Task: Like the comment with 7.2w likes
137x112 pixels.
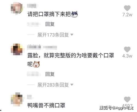Action: [127, 8]
